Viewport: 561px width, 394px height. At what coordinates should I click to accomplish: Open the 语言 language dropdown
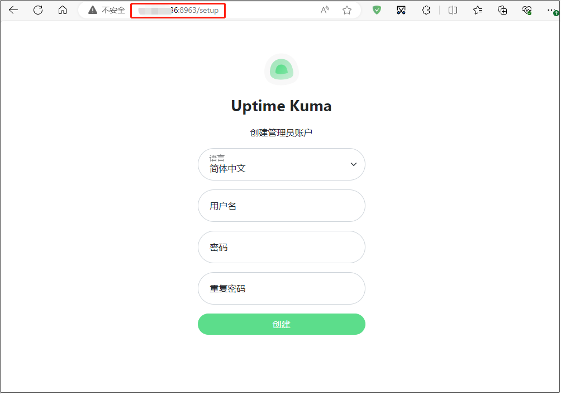tap(282, 164)
